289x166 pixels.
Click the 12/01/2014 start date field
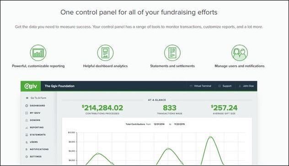point(159,124)
